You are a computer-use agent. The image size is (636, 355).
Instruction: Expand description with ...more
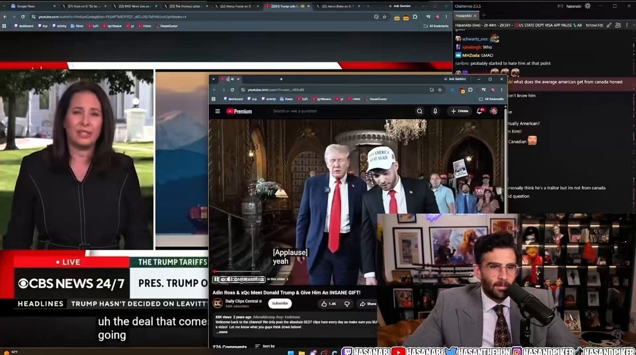222,332
